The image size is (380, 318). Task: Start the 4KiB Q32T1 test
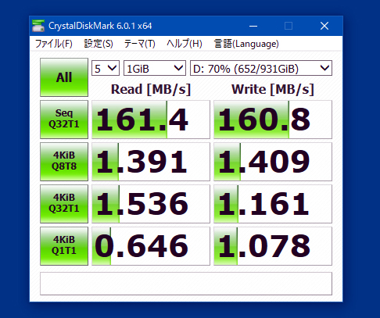64,204
